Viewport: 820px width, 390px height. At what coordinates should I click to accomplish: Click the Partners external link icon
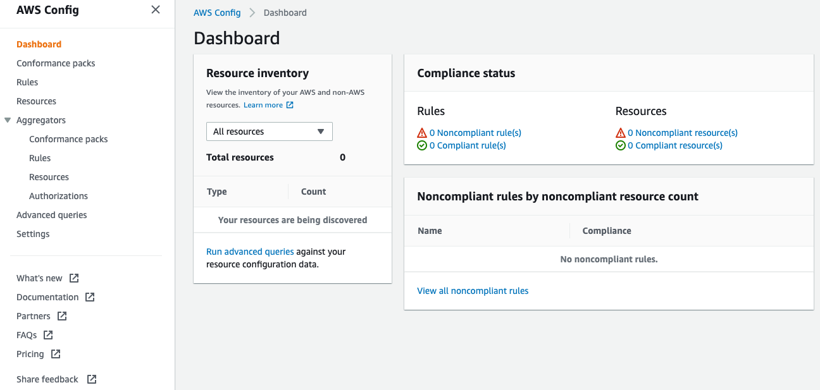[62, 316]
